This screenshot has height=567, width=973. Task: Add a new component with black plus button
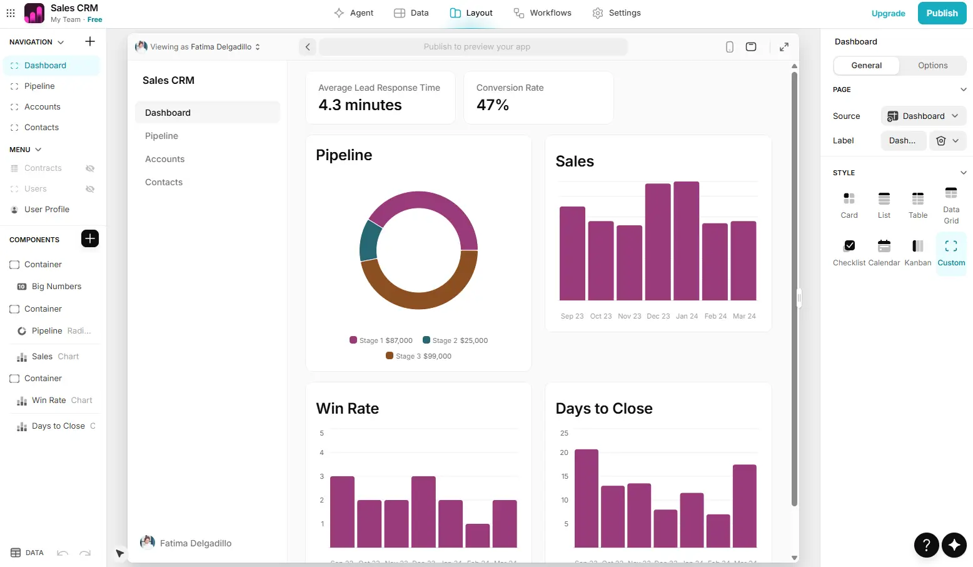(x=90, y=238)
